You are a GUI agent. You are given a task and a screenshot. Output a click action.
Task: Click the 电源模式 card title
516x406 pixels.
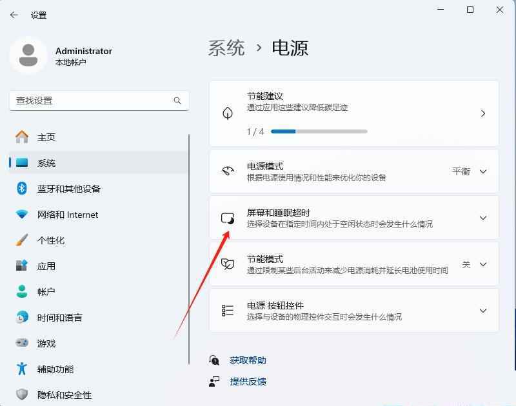point(265,166)
